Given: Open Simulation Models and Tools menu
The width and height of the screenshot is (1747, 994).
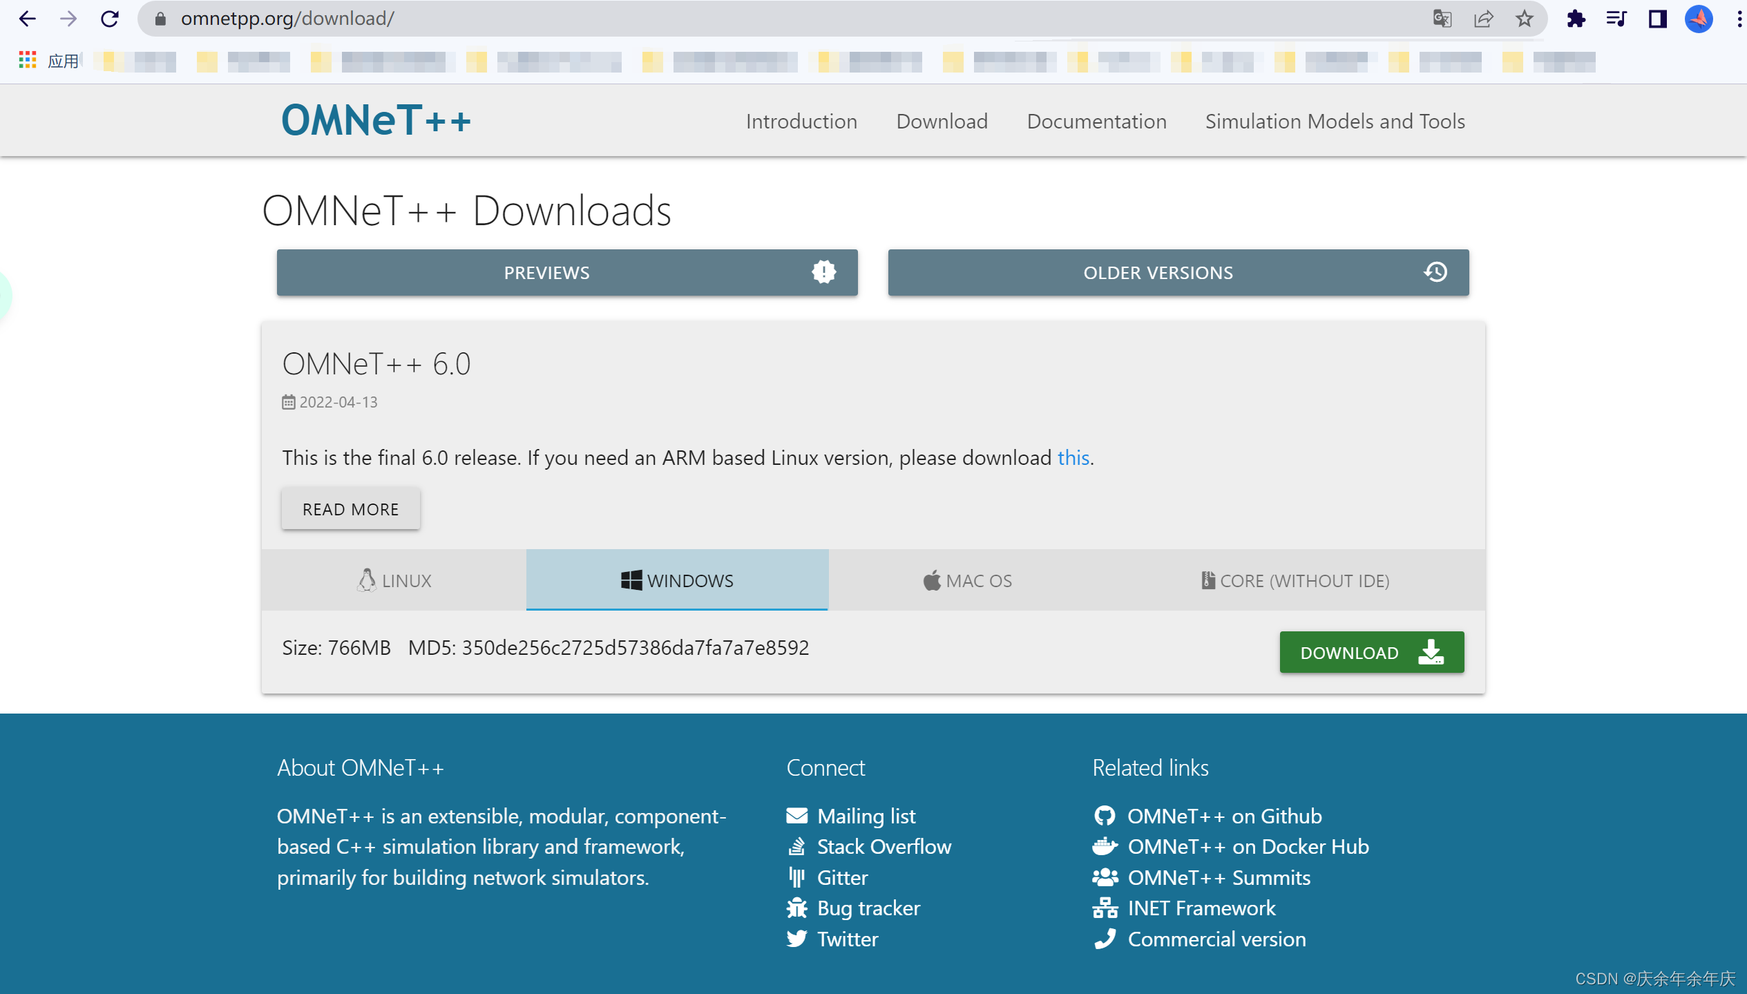Looking at the screenshot, I should (x=1335, y=121).
